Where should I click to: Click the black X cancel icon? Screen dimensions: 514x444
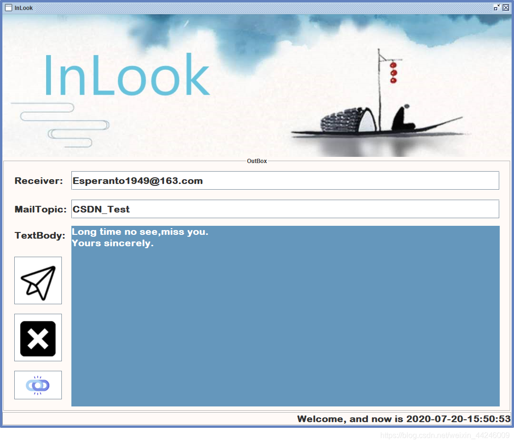[x=38, y=338]
